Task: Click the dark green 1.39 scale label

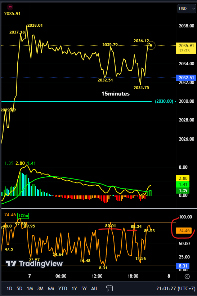Action: pos(183,190)
